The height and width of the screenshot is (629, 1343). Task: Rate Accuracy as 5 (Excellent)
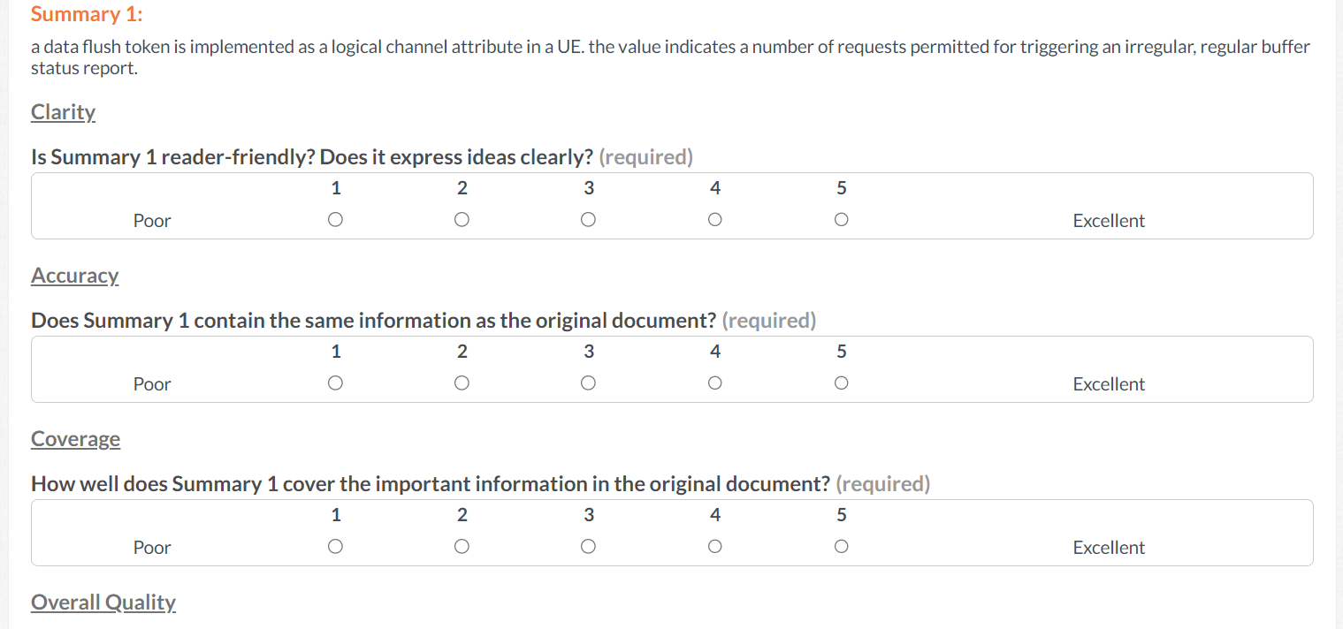[x=841, y=383]
